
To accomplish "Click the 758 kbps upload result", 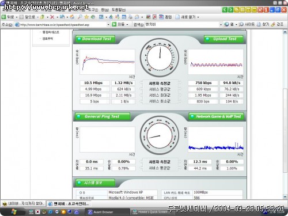I will pyautogui.click(x=203, y=83).
